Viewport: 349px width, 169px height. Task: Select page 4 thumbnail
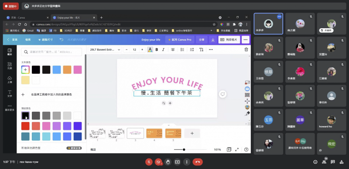[154, 133]
